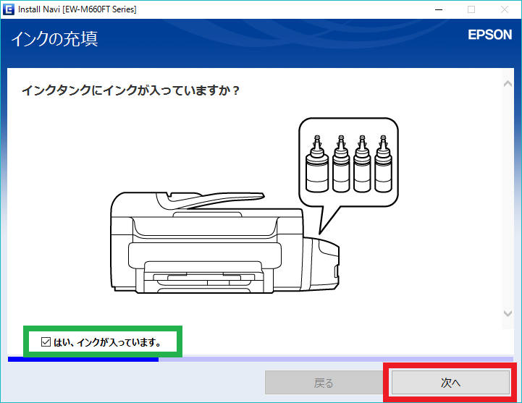Uncheck the 'はい、インクが入っています。' checkbox
This screenshot has width=522, height=403.
(46, 342)
